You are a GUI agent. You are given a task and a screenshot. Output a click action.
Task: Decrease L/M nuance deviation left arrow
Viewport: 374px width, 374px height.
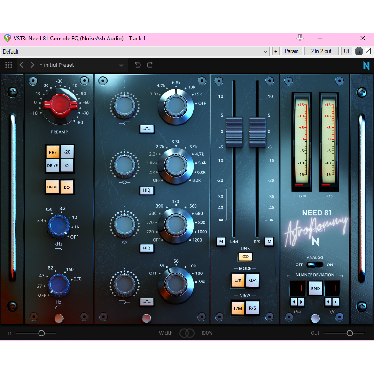pos(294,302)
